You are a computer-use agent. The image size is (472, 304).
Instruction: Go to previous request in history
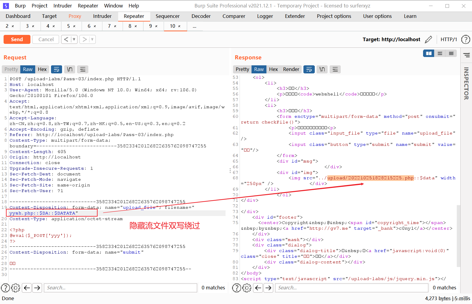[66, 39]
